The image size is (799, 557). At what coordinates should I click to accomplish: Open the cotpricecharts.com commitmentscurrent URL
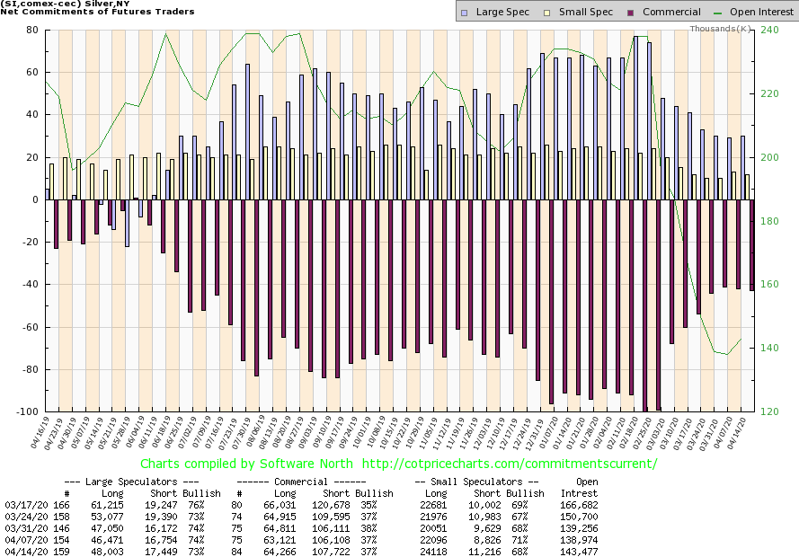tap(525, 464)
